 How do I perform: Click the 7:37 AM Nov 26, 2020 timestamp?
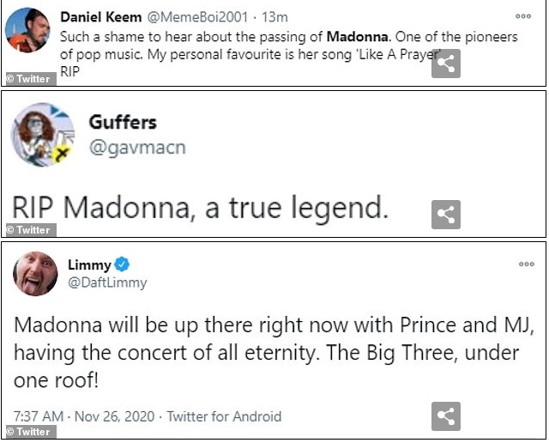84,416
